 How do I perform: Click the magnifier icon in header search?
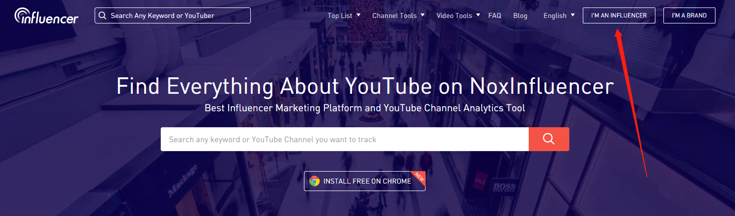pos(103,15)
